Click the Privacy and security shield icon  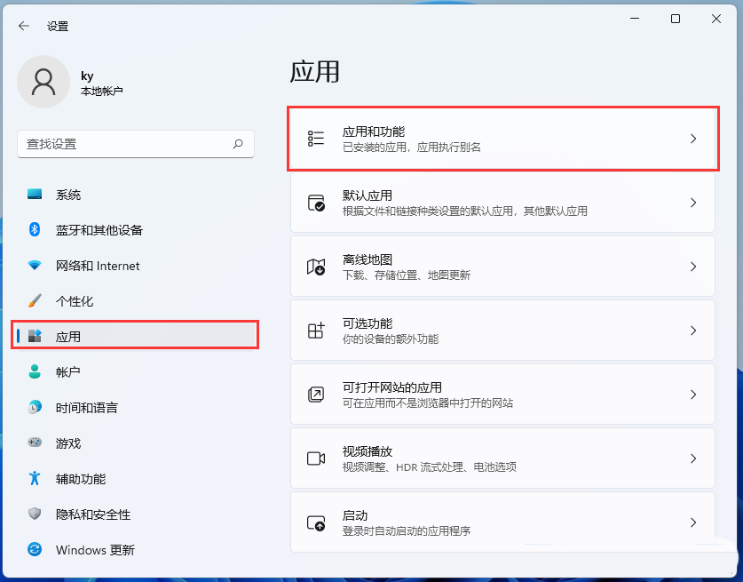[x=35, y=514]
